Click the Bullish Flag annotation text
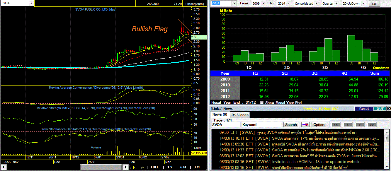Screen dimensions: 391x171 149,29
